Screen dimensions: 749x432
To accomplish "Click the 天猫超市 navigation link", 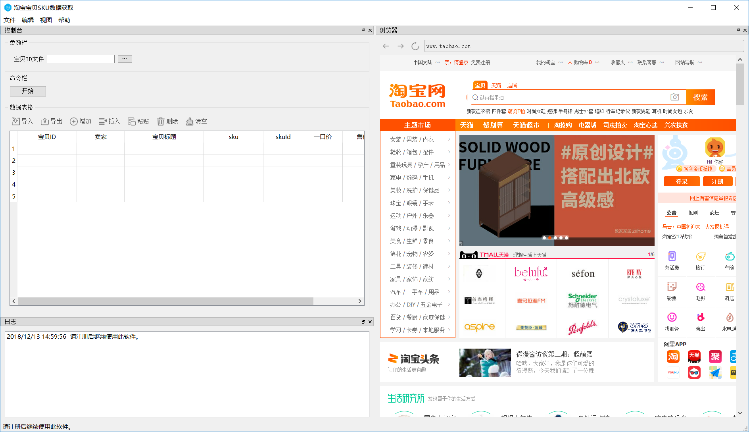I will pyautogui.click(x=526, y=125).
